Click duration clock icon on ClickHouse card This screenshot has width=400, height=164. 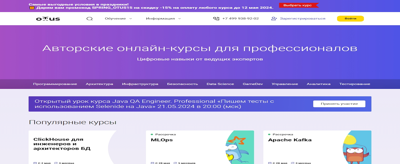tap(56, 163)
